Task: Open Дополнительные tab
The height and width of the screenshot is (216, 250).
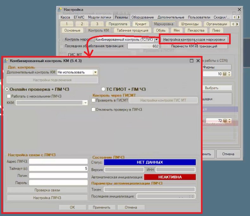Action: [x=171, y=17]
